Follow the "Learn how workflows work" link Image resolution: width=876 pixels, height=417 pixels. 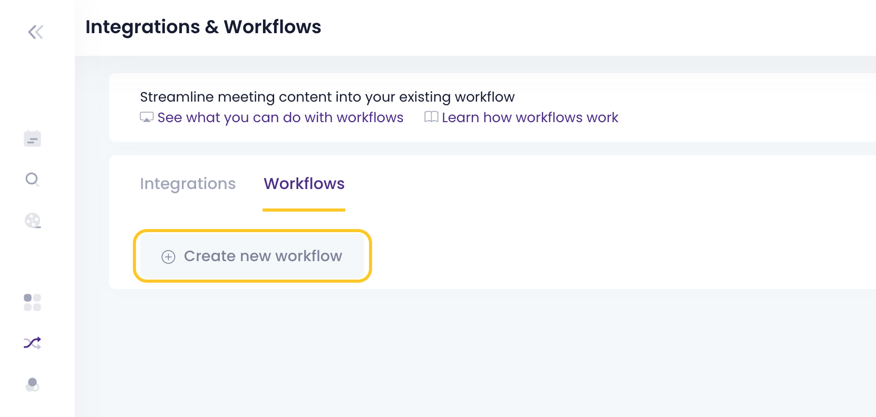pos(530,117)
